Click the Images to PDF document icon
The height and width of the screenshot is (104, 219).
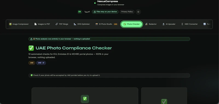pos(36,24)
